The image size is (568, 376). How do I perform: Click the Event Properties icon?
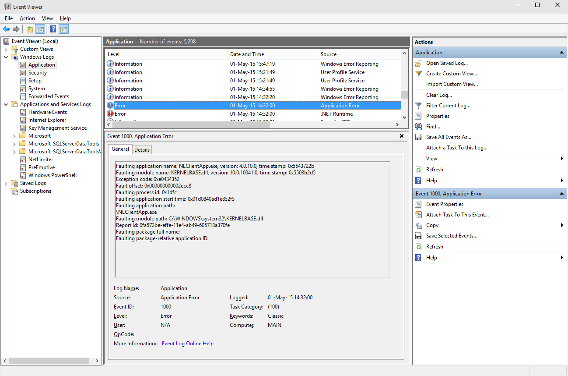(x=418, y=204)
